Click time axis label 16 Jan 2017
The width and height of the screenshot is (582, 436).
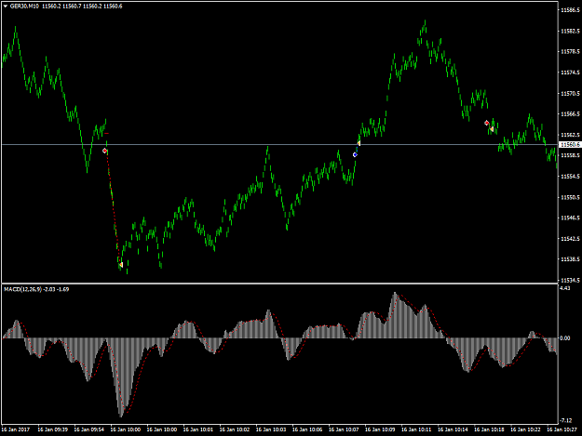(x=16, y=429)
